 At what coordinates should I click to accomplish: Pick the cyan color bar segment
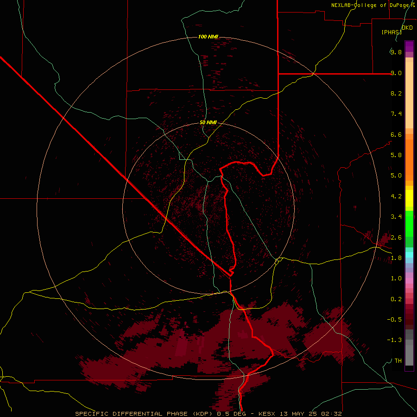point(409,255)
